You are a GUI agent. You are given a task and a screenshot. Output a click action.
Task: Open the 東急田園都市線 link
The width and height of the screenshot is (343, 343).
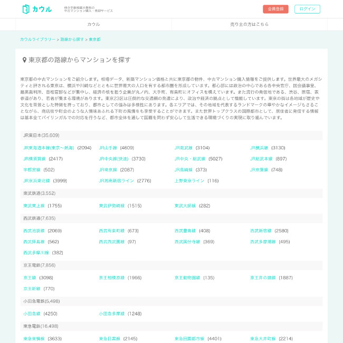click(189, 339)
